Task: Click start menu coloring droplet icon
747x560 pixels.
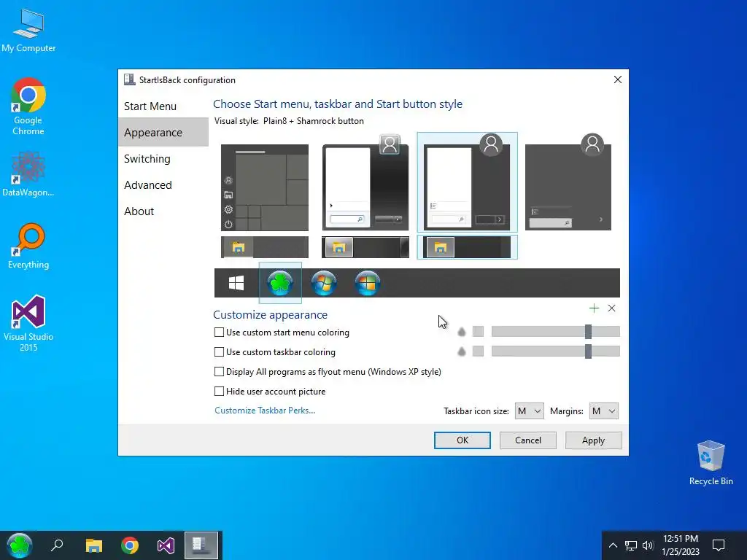Action: click(461, 332)
